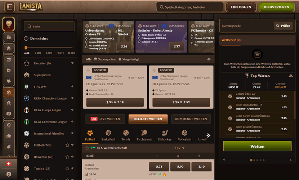Expand UEFA Champions League chevron

(72, 98)
